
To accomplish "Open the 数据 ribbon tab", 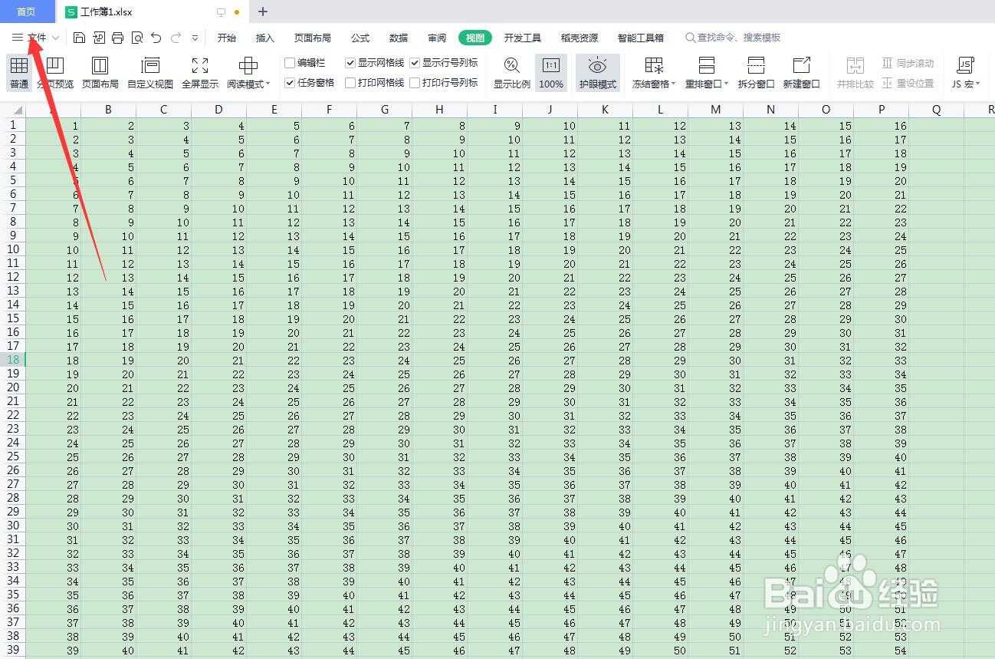I will tap(399, 38).
